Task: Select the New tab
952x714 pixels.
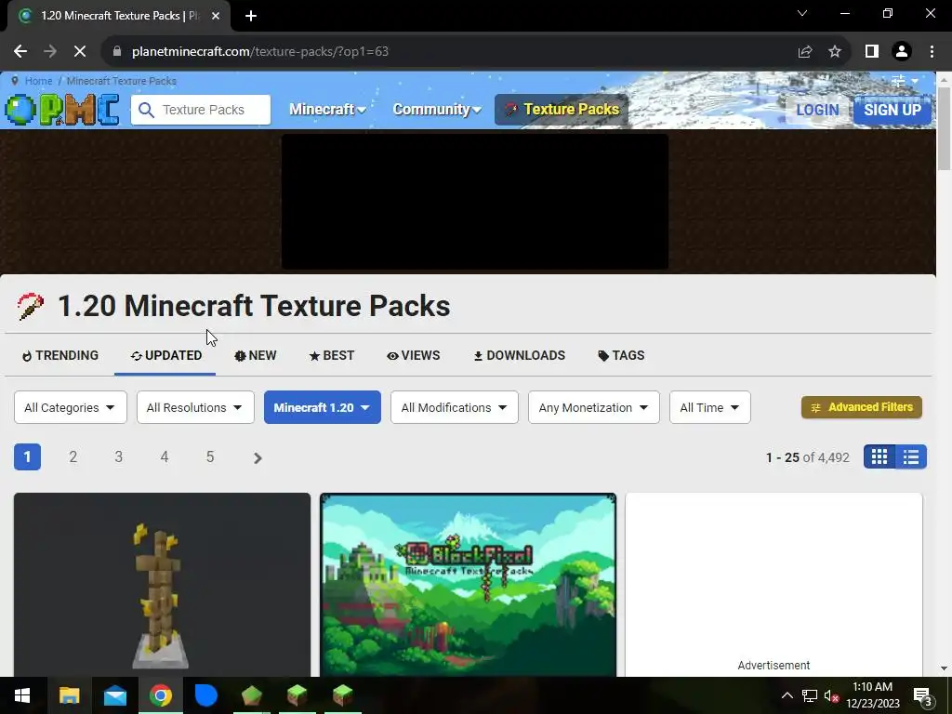Action: point(256,356)
